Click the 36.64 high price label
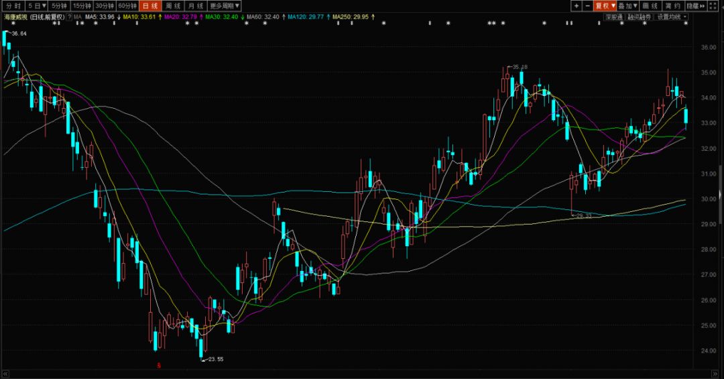 point(19,34)
